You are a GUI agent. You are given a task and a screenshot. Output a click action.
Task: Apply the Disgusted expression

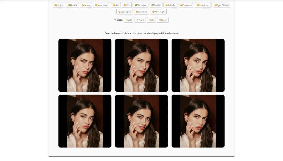[x=140, y=5]
